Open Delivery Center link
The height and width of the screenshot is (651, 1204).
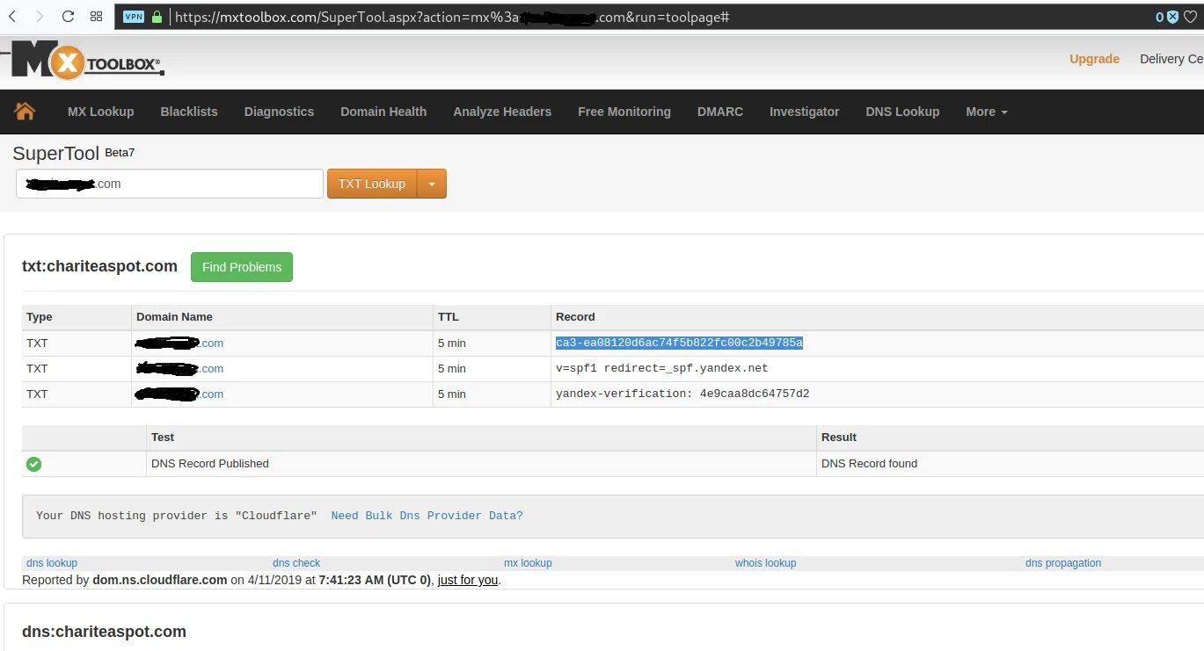(1171, 59)
